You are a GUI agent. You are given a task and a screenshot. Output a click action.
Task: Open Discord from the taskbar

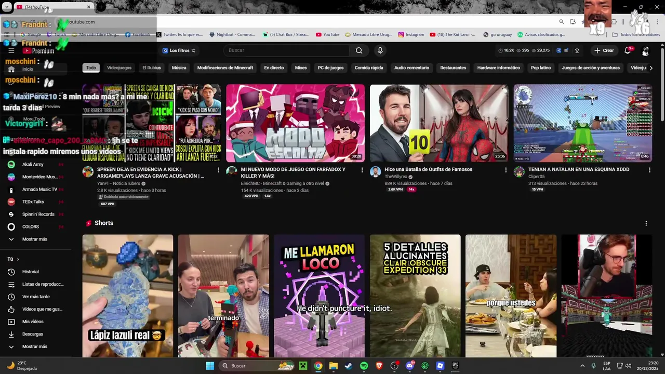pyautogui.click(x=409, y=366)
